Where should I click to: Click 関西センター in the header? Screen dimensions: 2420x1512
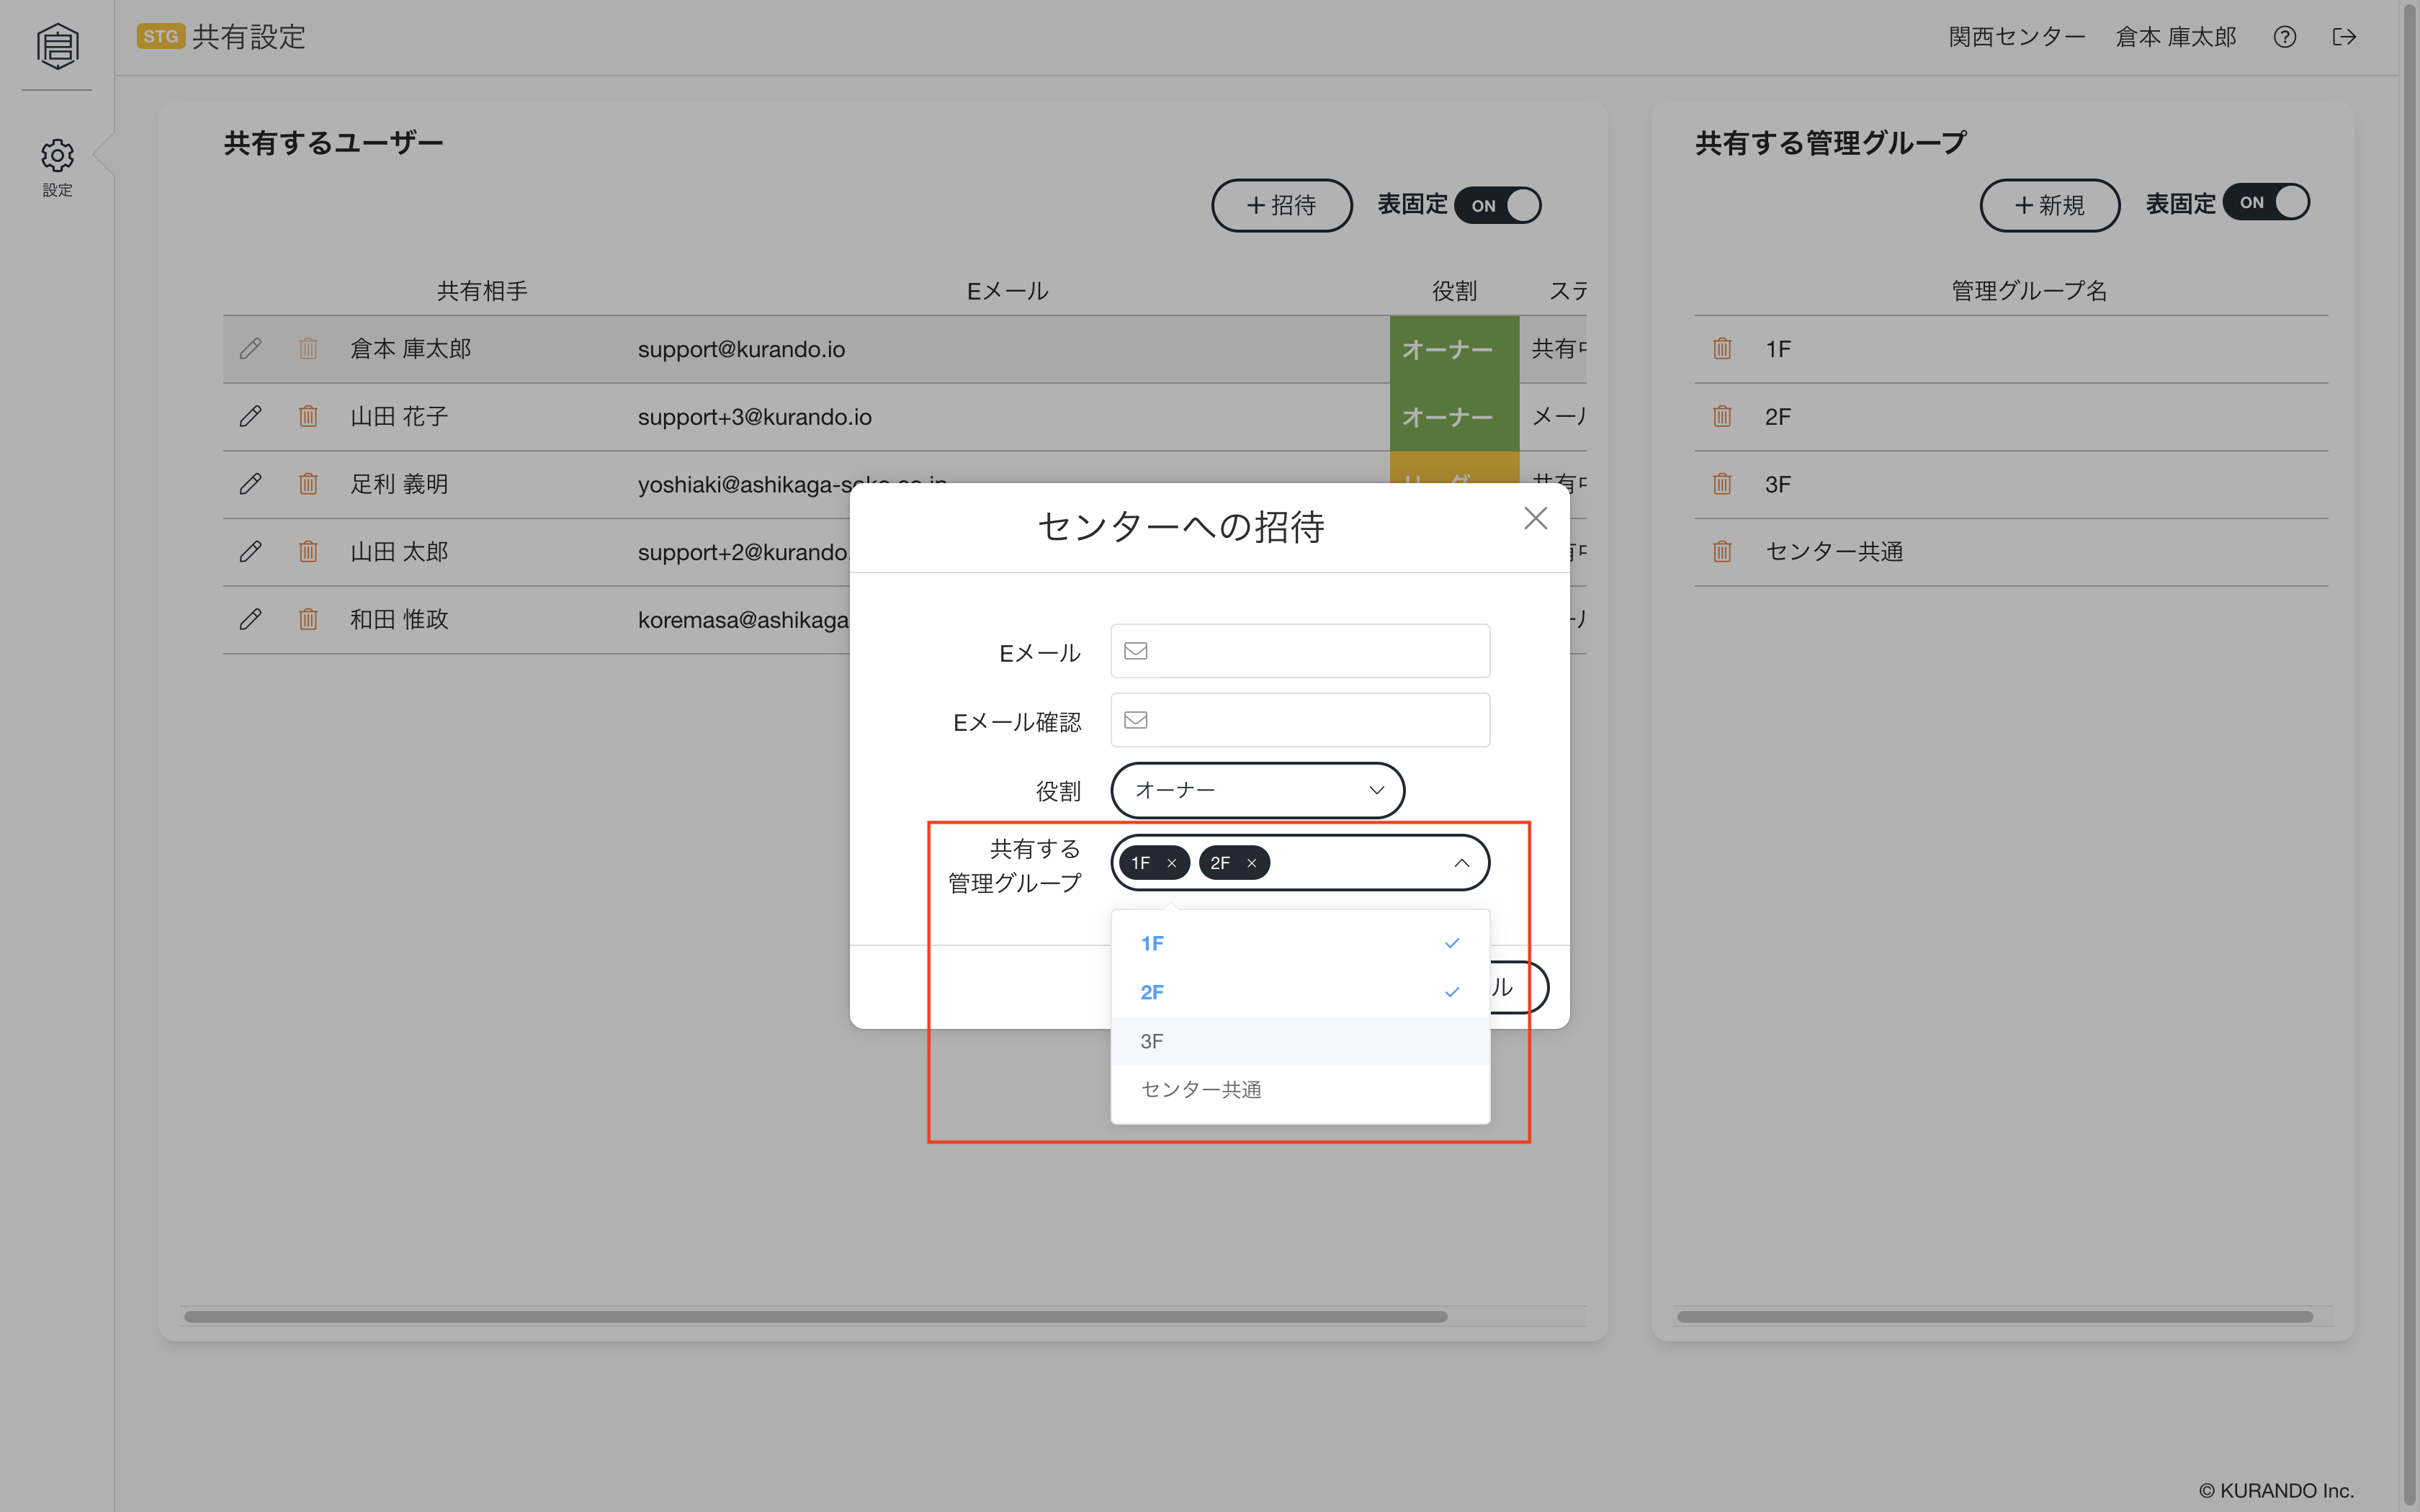[2016, 37]
